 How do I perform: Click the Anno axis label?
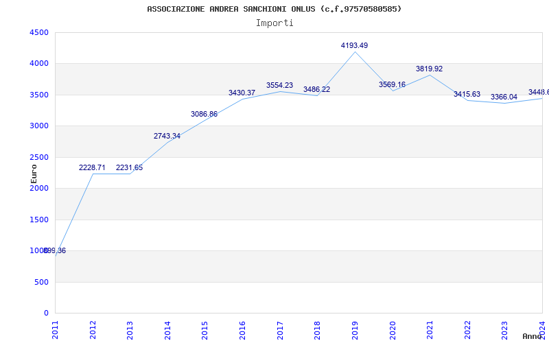tap(533, 336)
